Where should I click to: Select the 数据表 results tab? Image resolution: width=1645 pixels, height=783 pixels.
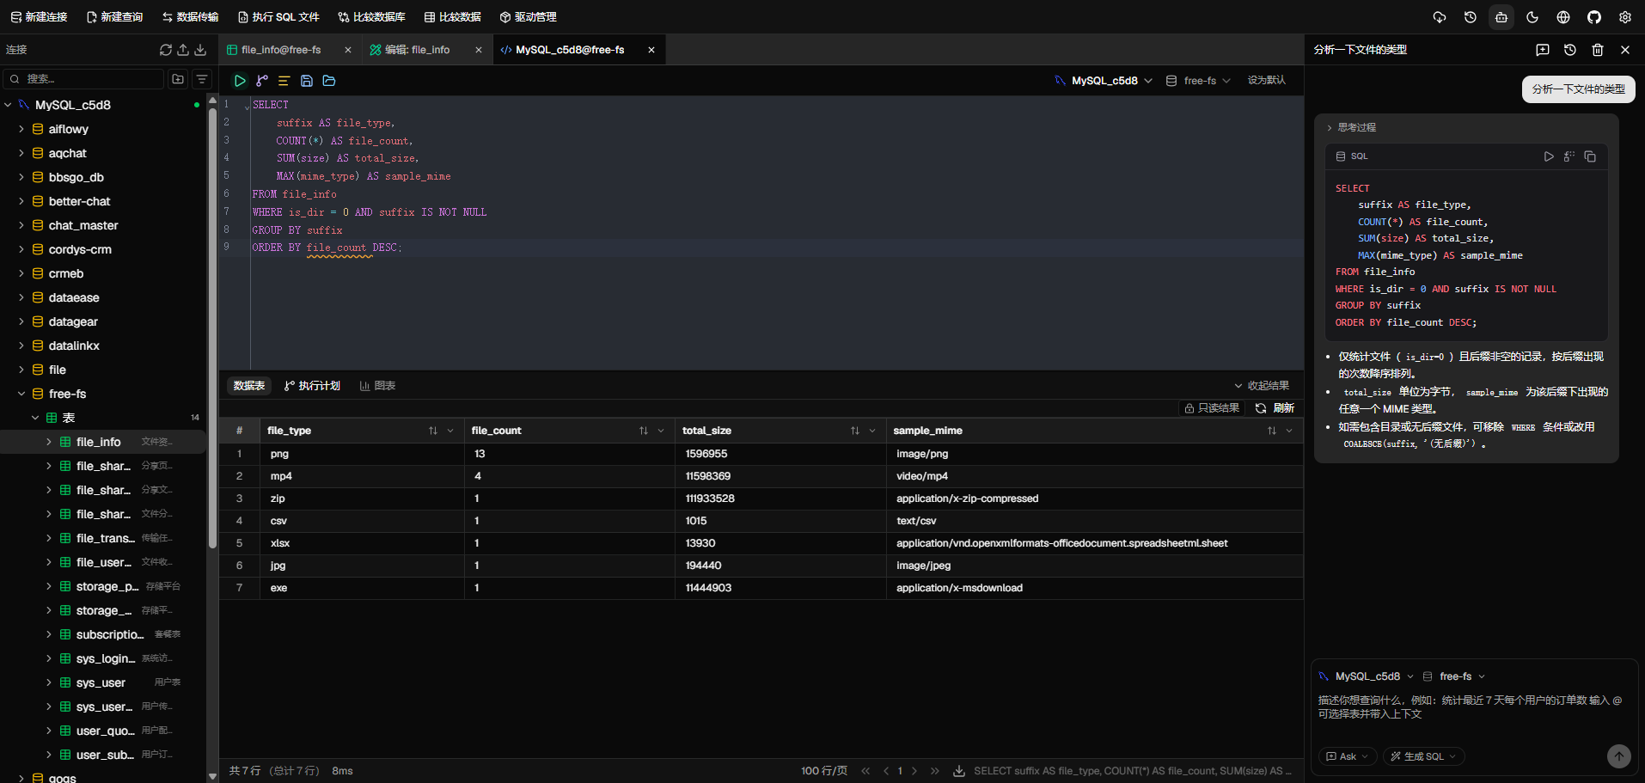(x=249, y=386)
